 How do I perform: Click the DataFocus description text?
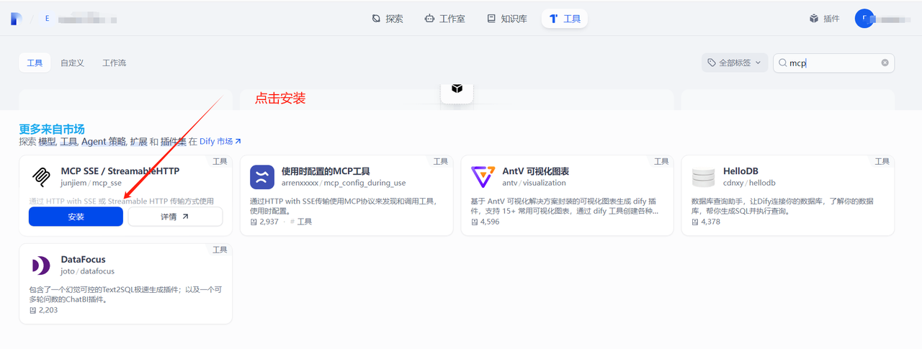pos(125,294)
